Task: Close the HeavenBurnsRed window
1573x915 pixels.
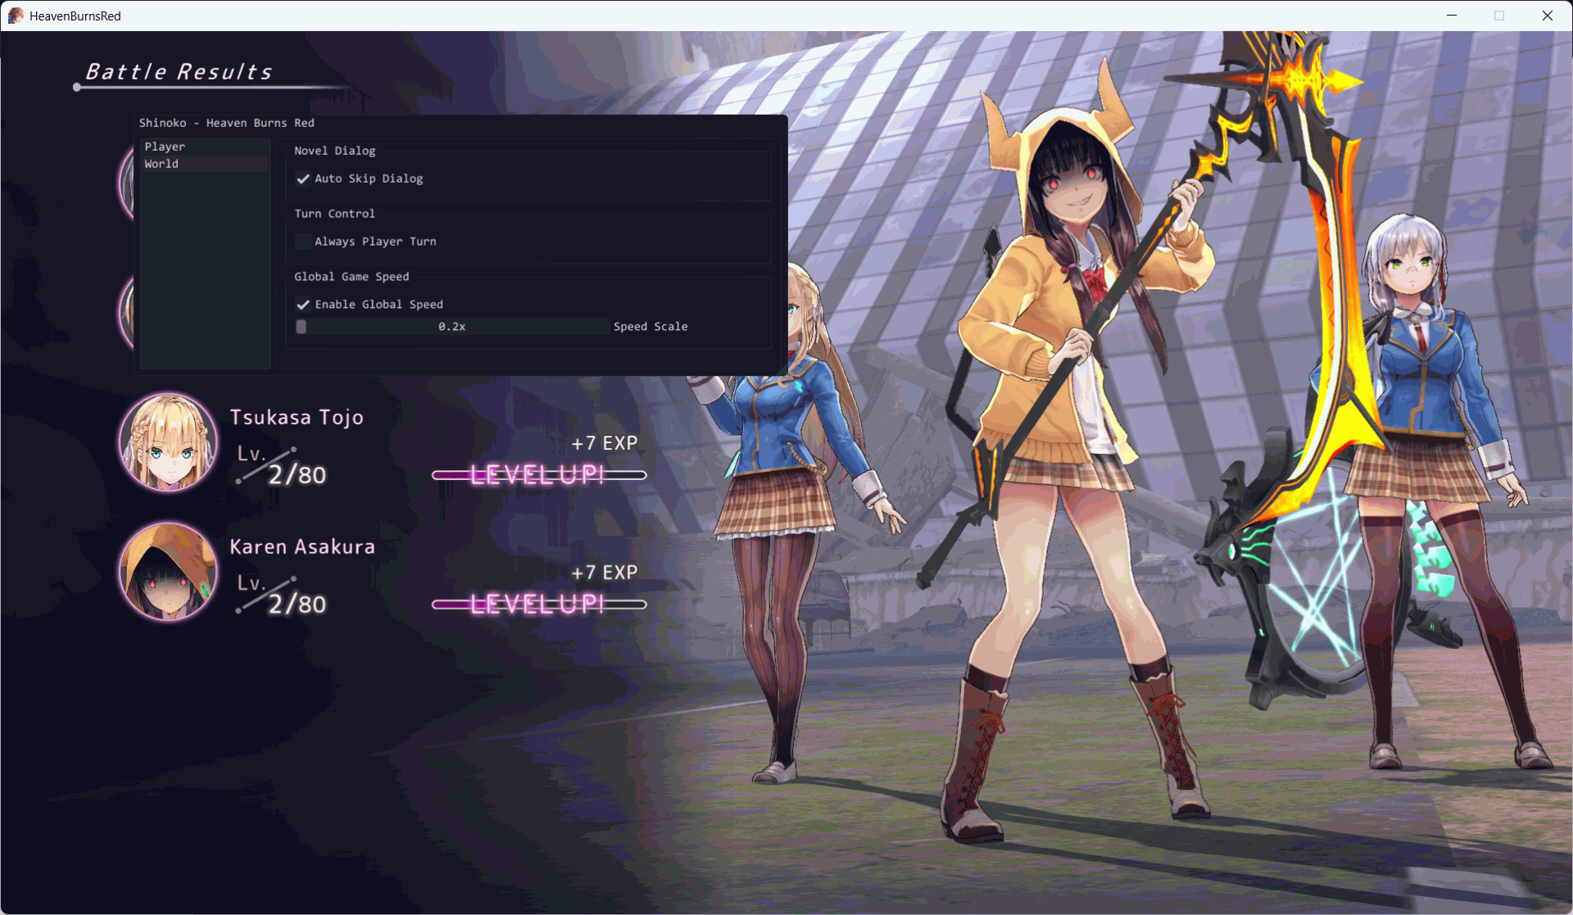Action: point(1548,16)
